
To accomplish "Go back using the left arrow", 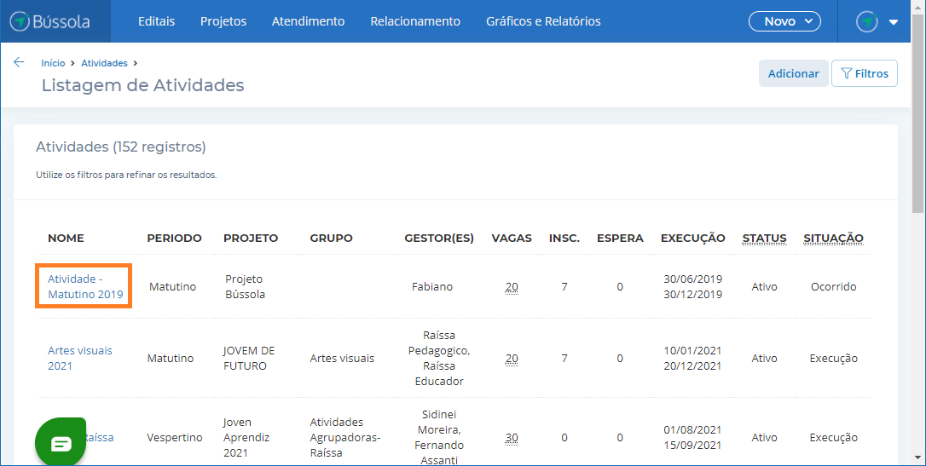I will [x=19, y=62].
